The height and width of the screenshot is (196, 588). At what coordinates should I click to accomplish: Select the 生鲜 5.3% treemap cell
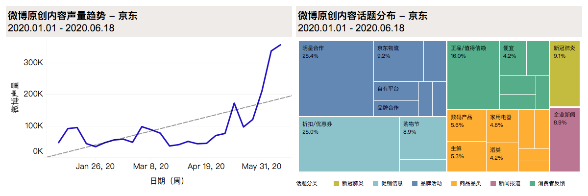point(466,157)
